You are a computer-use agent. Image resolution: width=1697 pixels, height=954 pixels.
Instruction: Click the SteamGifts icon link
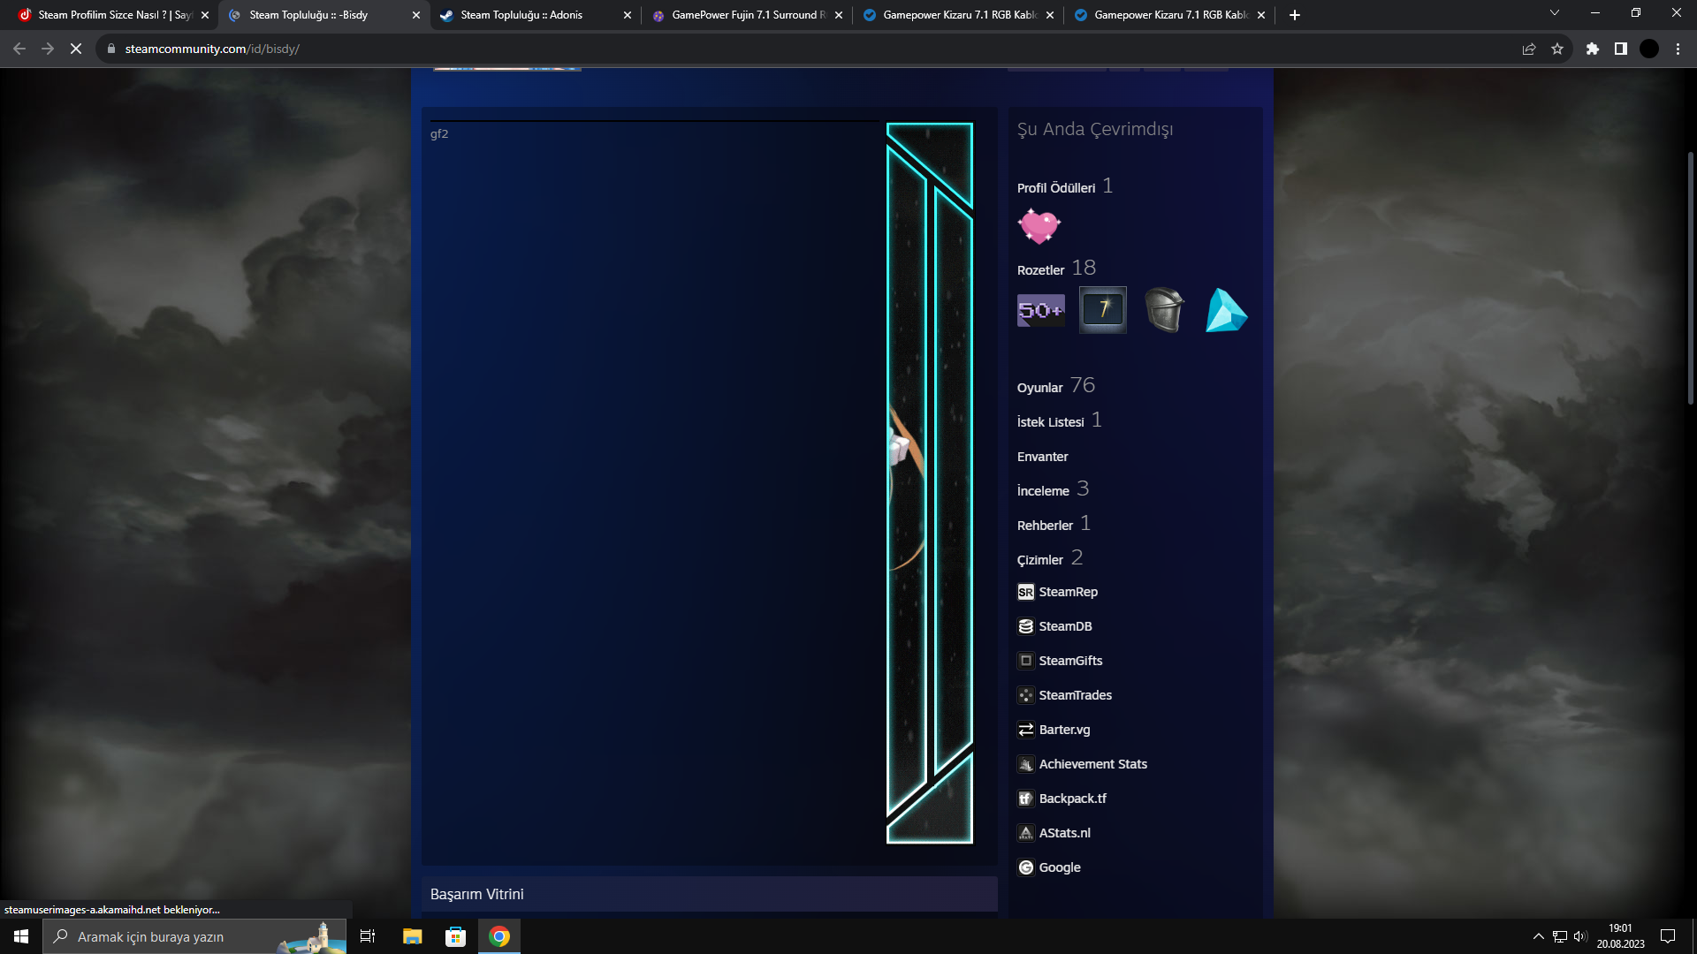(1025, 661)
